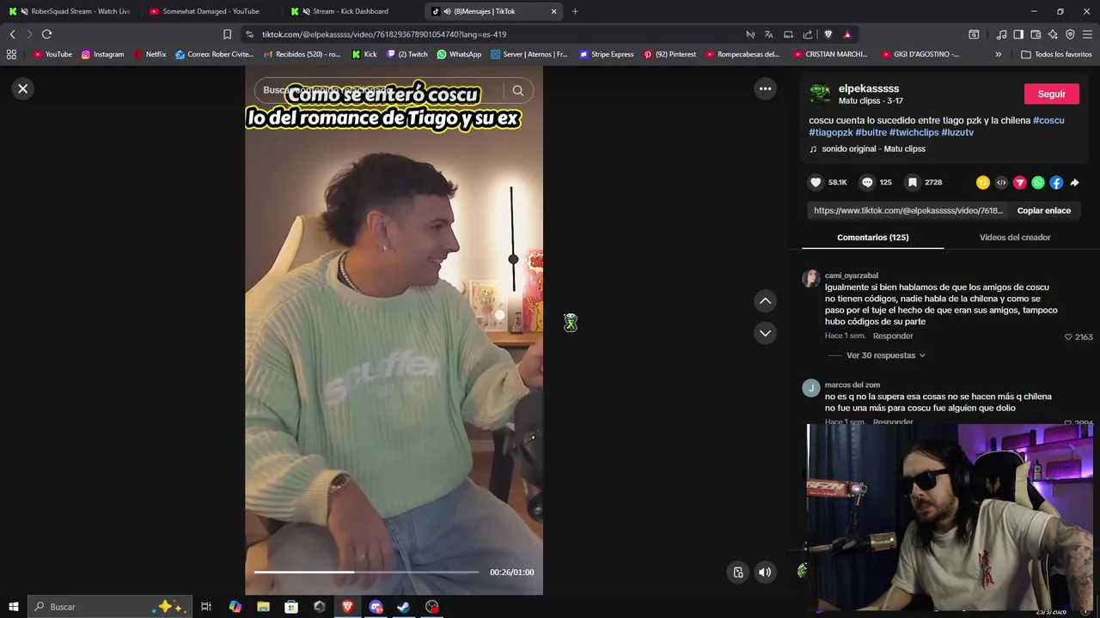Open Brave Rewards triangle icon

click(x=847, y=34)
